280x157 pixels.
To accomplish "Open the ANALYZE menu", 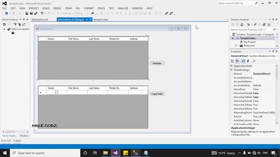I will coord(123,8).
